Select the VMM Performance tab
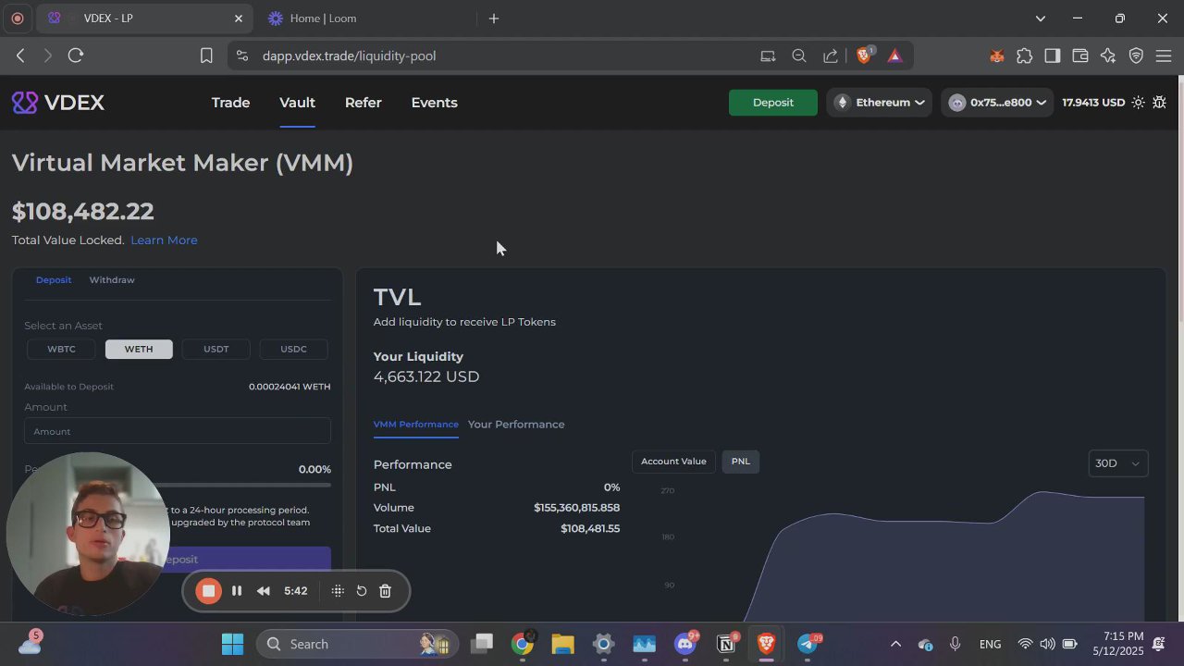 tap(415, 425)
